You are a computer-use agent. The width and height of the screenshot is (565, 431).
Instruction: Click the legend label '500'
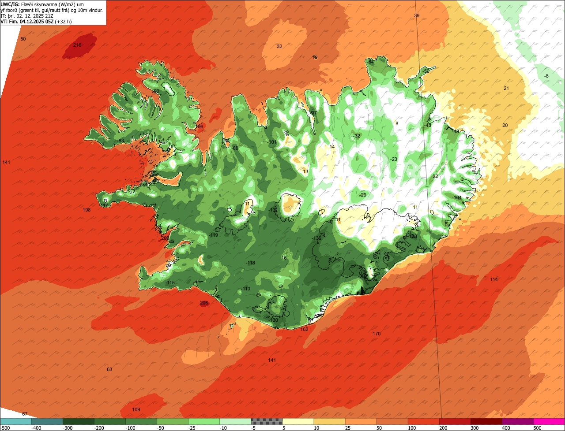[x=537, y=428]
